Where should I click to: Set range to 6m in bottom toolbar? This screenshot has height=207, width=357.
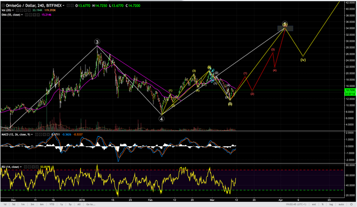(x=42, y=205)
